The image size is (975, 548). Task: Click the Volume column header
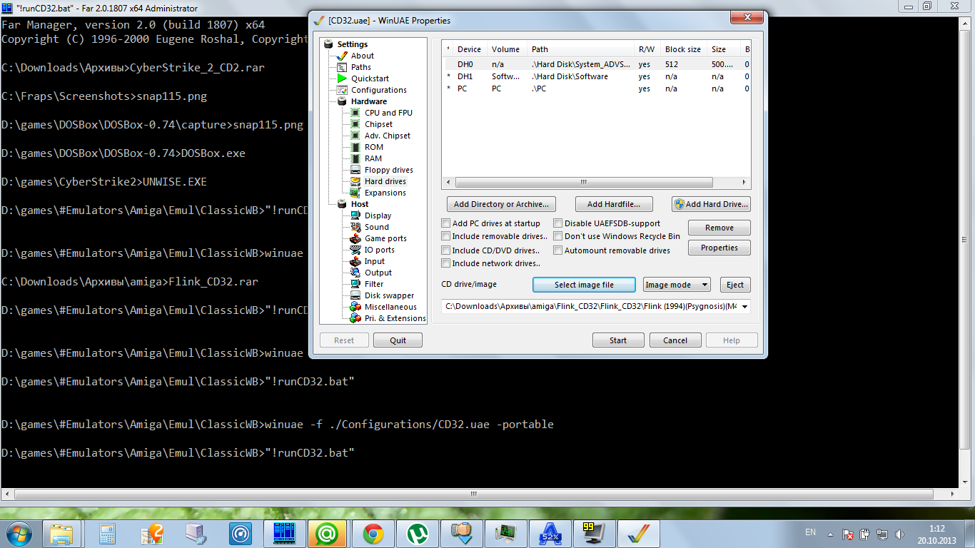coord(507,50)
